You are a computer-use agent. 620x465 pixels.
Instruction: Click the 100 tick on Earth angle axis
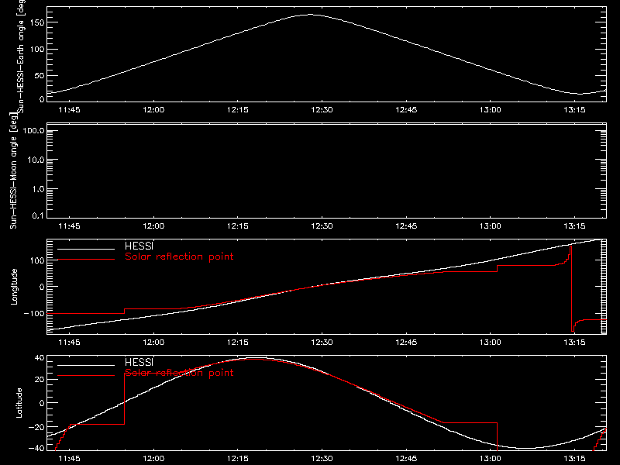pos(38,50)
